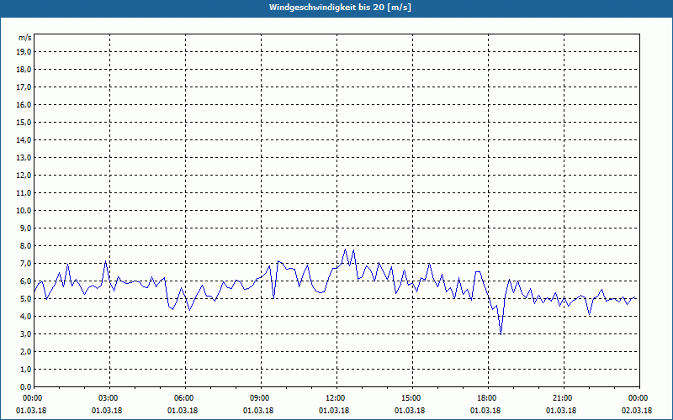Click the 21:00 time label
The width and height of the screenshot is (673, 420).
pos(564,398)
